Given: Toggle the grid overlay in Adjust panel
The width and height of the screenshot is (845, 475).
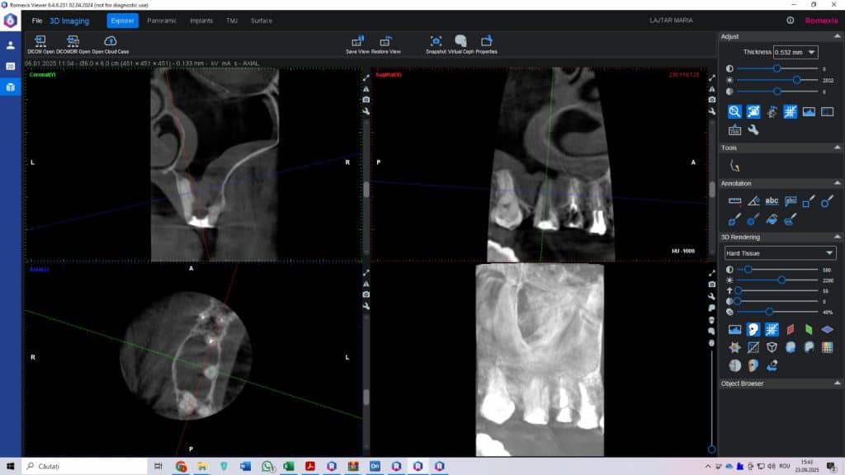Looking at the screenshot, I should [x=790, y=111].
